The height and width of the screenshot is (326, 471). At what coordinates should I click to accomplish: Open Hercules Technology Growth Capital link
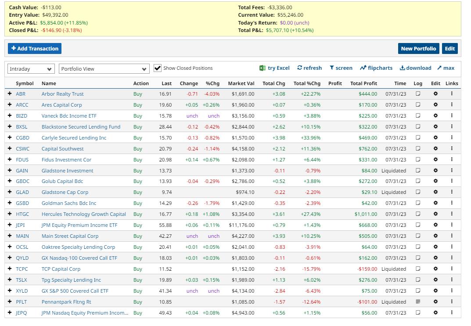[x=83, y=214]
